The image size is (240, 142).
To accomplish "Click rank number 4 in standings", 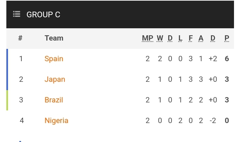I will pos(22,120).
